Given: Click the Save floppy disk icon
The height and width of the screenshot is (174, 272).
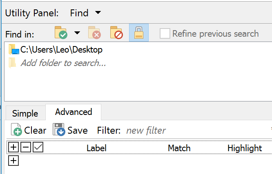Looking at the screenshot, I should [x=59, y=130].
